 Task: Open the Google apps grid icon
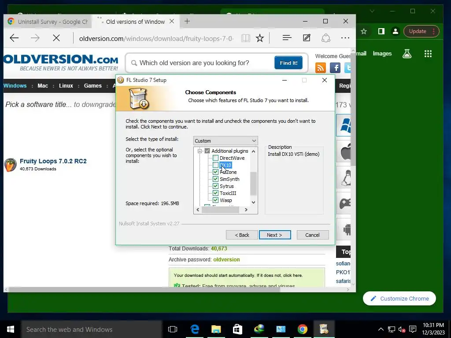pyautogui.click(x=428, y=54)
